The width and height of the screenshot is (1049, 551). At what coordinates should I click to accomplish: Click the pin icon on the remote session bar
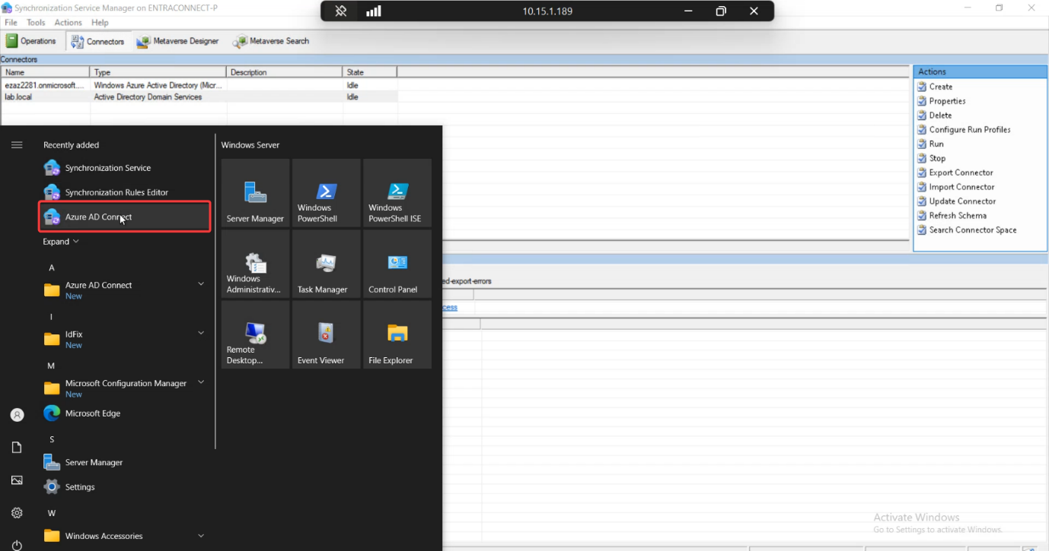(341, 11)
